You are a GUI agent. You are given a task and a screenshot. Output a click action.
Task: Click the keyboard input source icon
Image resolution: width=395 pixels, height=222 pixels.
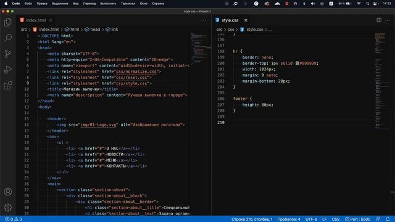331,4
